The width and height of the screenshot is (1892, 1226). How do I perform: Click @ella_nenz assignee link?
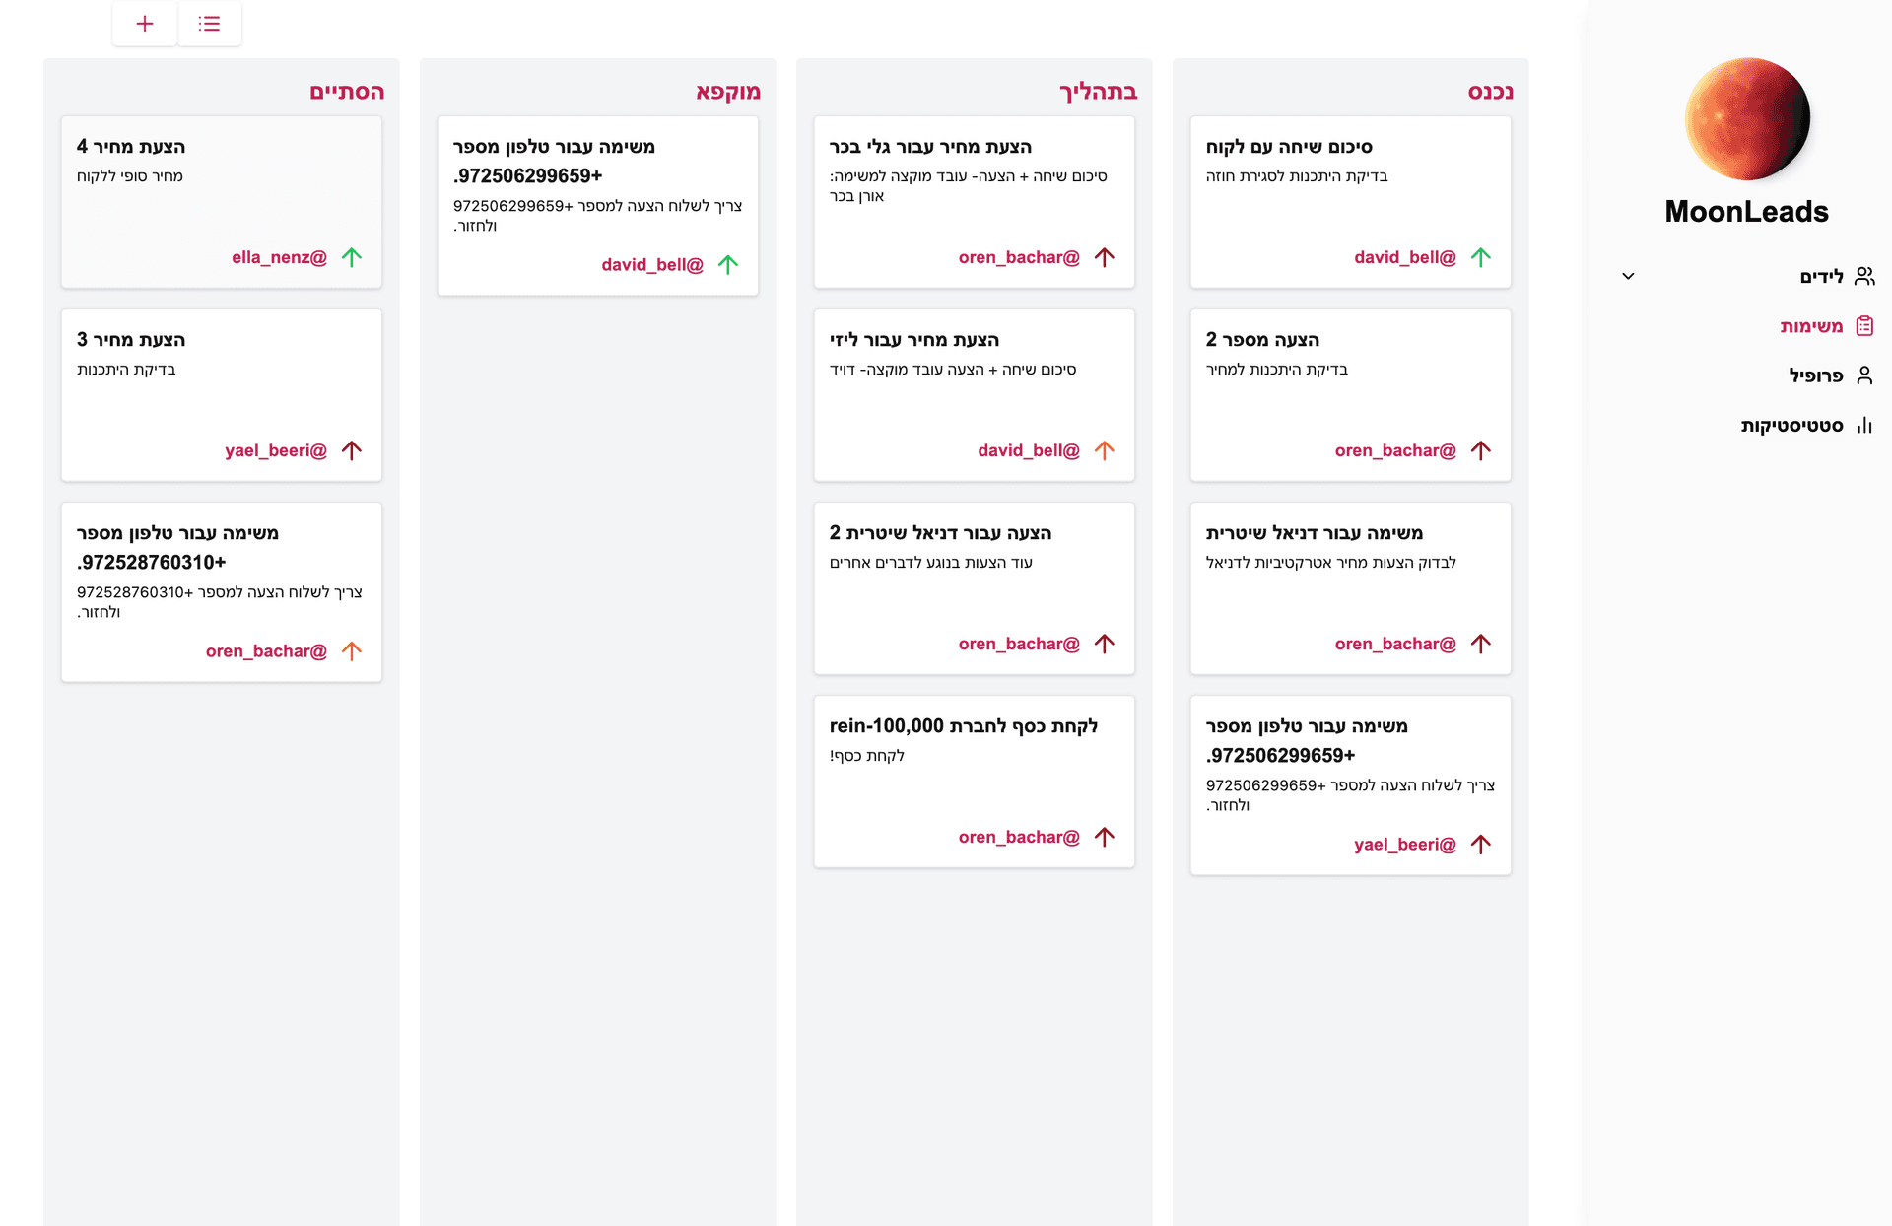279,257
